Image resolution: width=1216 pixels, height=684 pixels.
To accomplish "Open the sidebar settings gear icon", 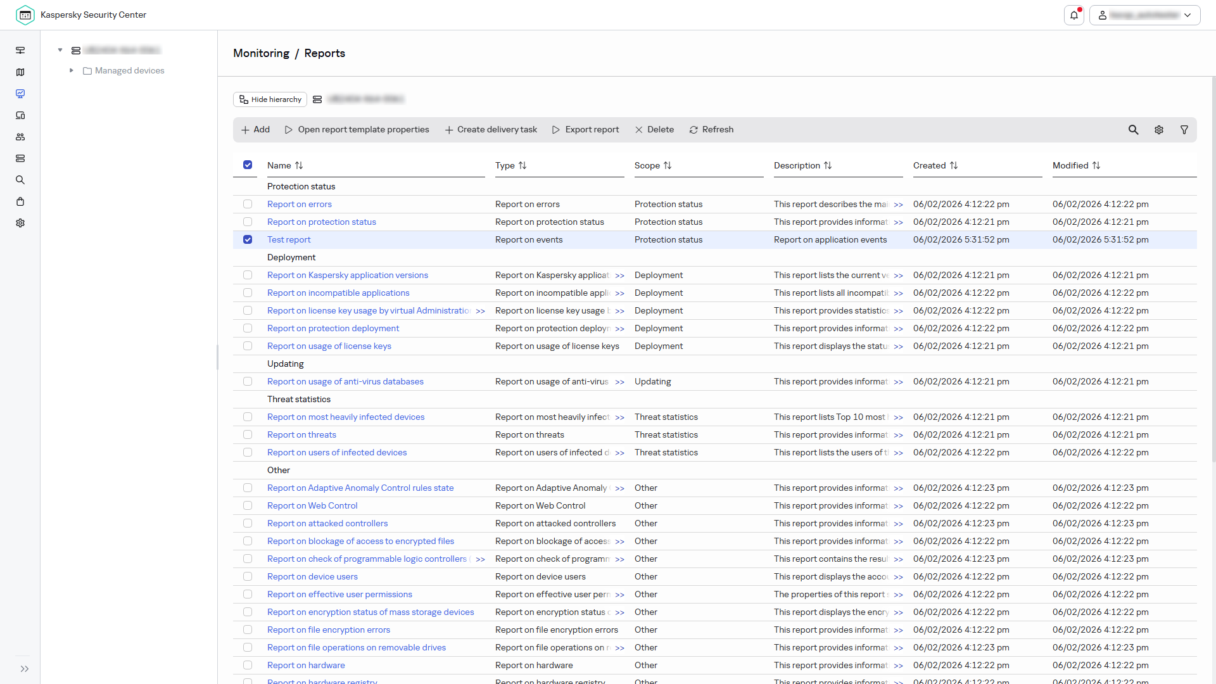I will pyautogui.click(x=20, y=223).
